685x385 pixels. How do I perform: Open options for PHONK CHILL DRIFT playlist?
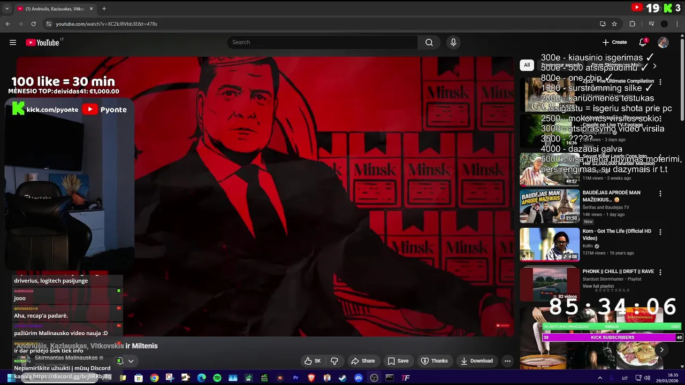tap(660, 272)
